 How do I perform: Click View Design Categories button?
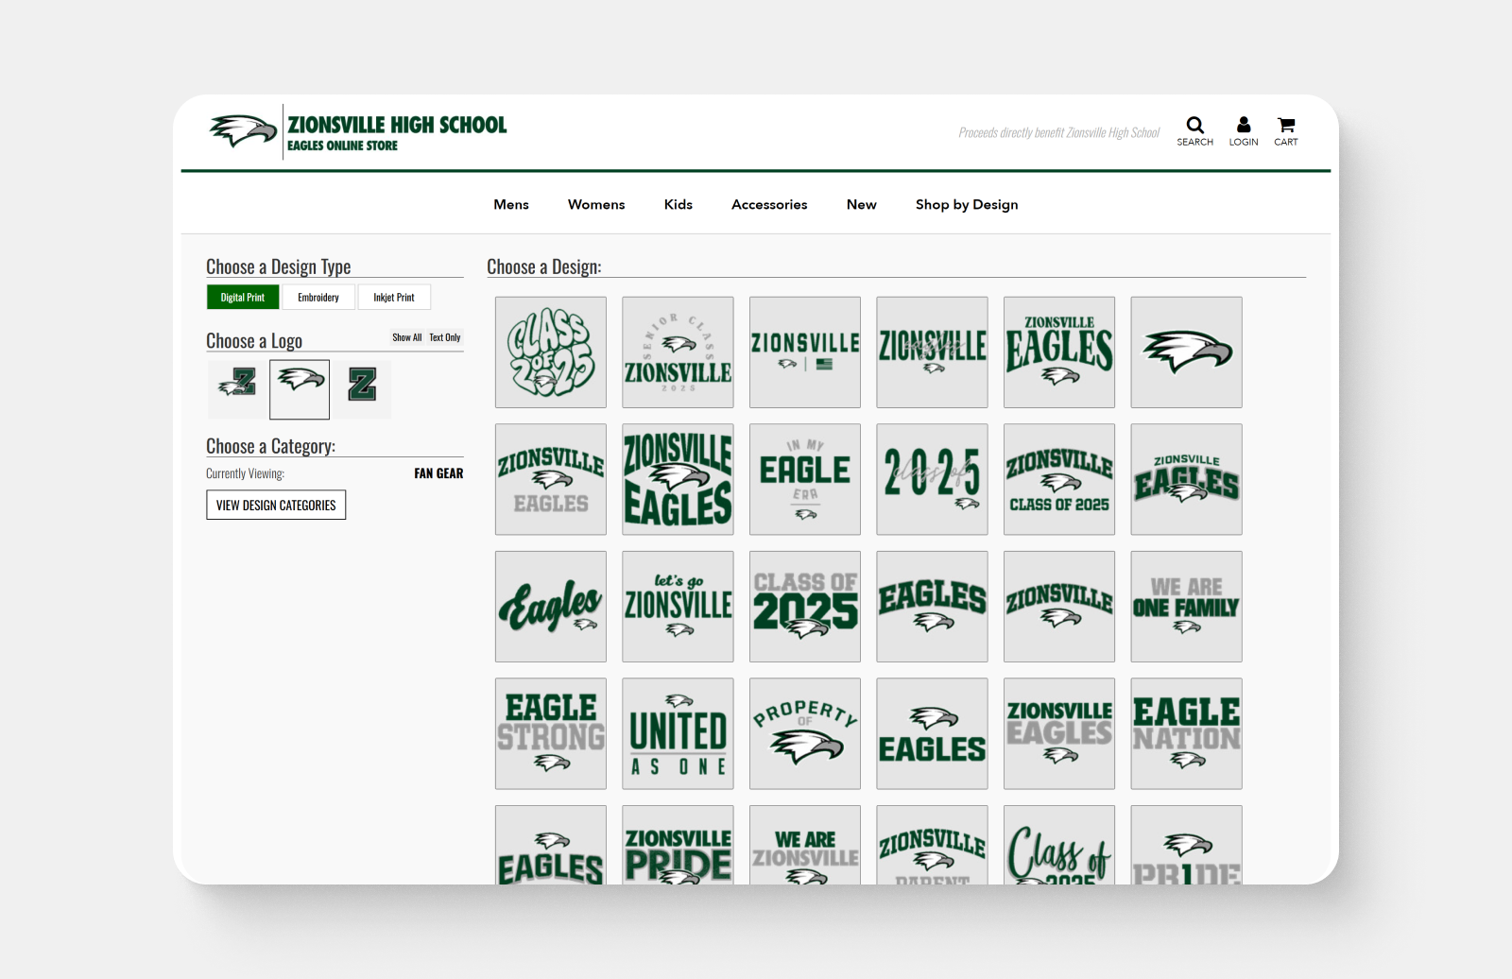click(276, 505)
